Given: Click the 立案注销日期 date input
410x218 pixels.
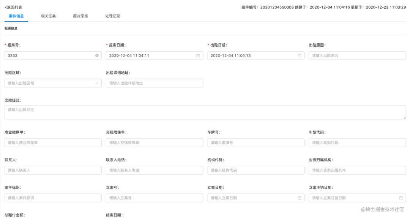Looking at the screenshot, I should 357,198.
